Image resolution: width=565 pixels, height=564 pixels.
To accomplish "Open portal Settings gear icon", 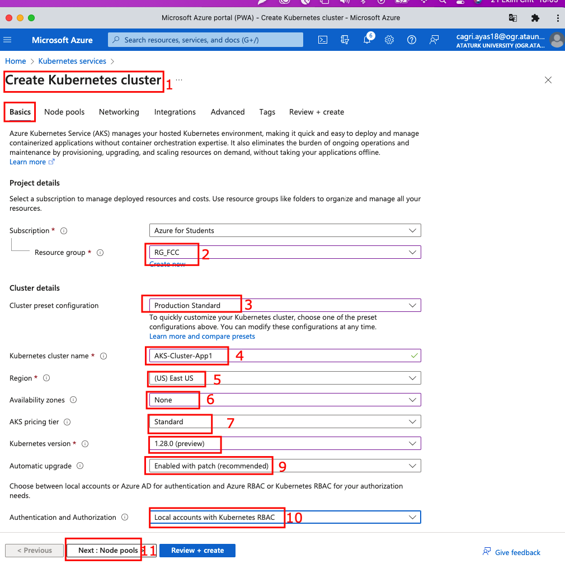I will tap(389, 40).
